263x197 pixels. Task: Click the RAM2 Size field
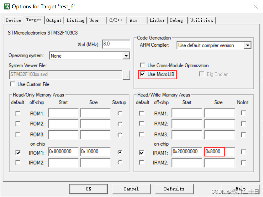[220, 124]
